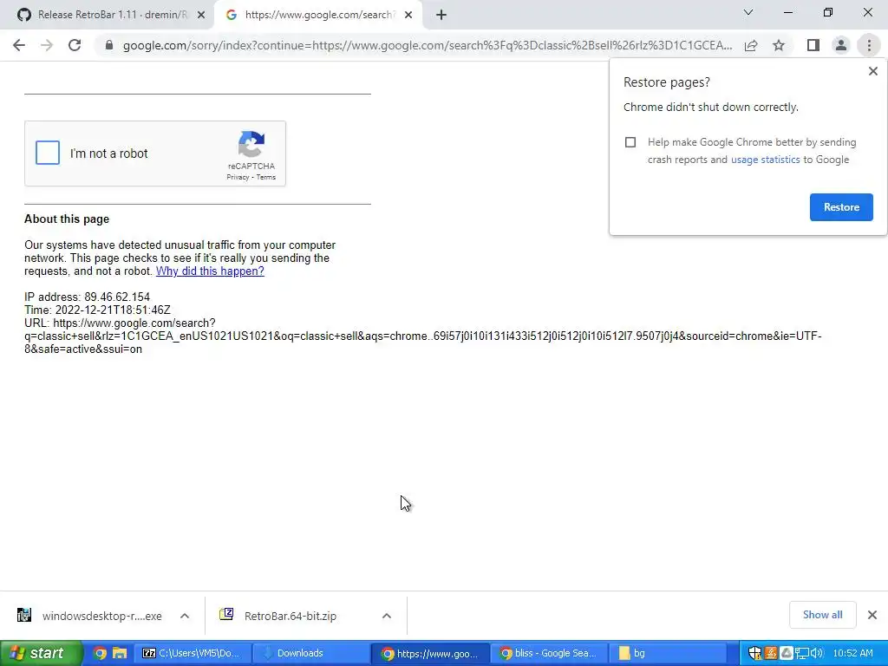Click the reCAPTCHA logo
This screenshot has width=888, height=666.
point(251,144)
